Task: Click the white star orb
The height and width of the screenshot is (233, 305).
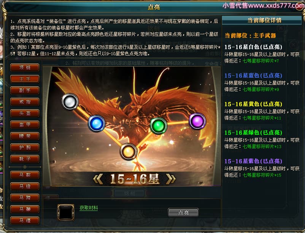Action: click(x=70, y=102)
